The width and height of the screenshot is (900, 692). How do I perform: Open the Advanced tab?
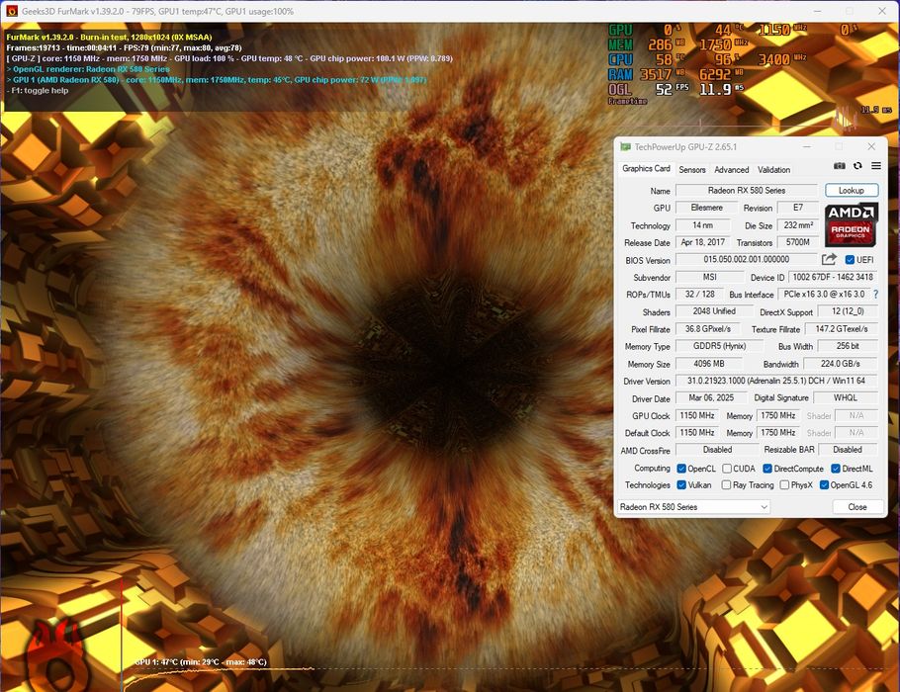tap(732, 170)
